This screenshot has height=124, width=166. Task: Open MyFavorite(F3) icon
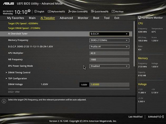(49, 12)
